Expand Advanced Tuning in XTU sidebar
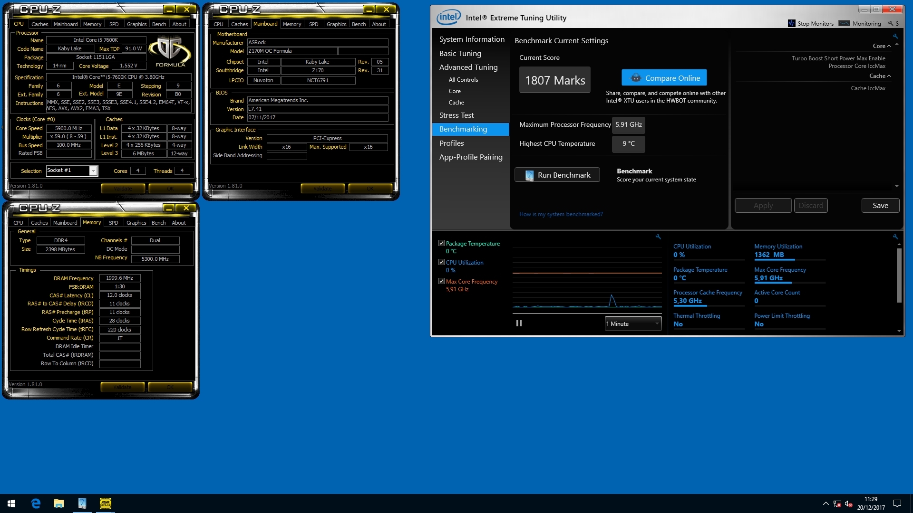The height and width of the screenshot is (513, 913). tap(468, 67)
